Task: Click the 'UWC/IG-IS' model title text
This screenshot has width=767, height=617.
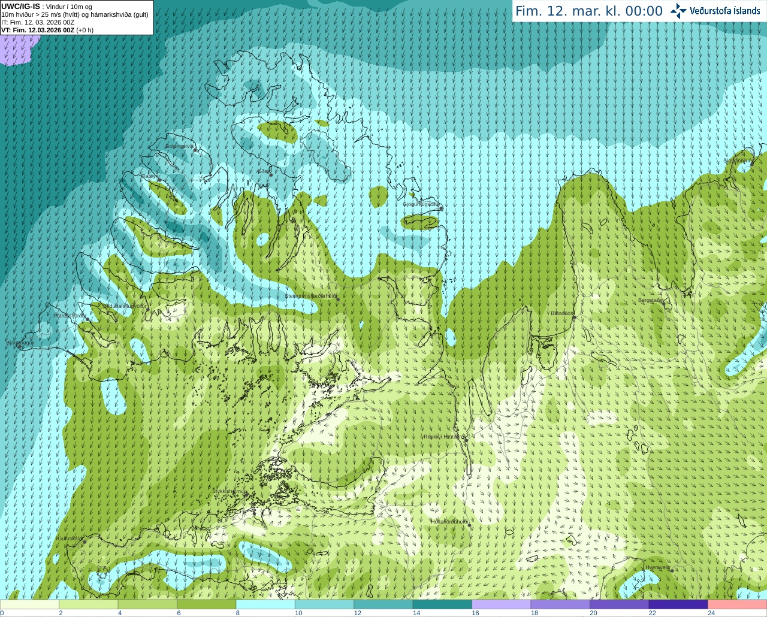Action: 21,7
